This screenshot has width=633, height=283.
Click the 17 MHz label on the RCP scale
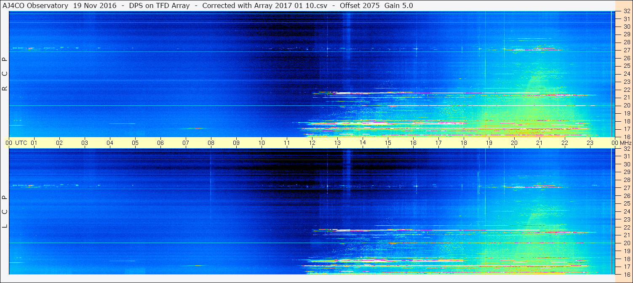coord(627,129)
